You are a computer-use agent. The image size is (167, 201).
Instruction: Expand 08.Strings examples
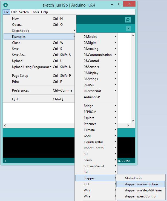pyautogui.click(x=96, y=79)
